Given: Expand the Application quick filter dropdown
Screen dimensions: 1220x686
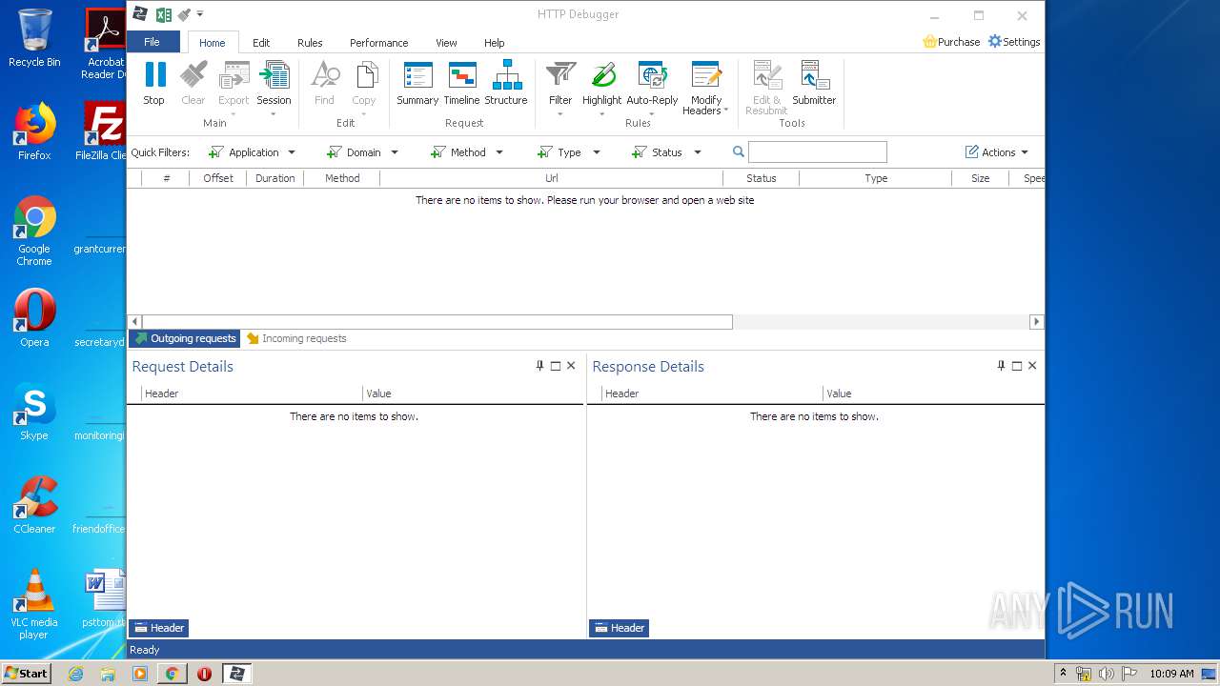Looking at the screenshot, I should 292,152.
